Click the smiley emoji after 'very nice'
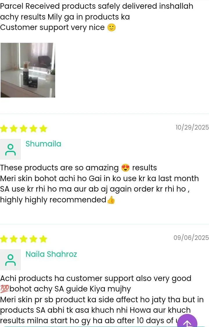Viewport: 209px width, 327px height. click(111, 27)
